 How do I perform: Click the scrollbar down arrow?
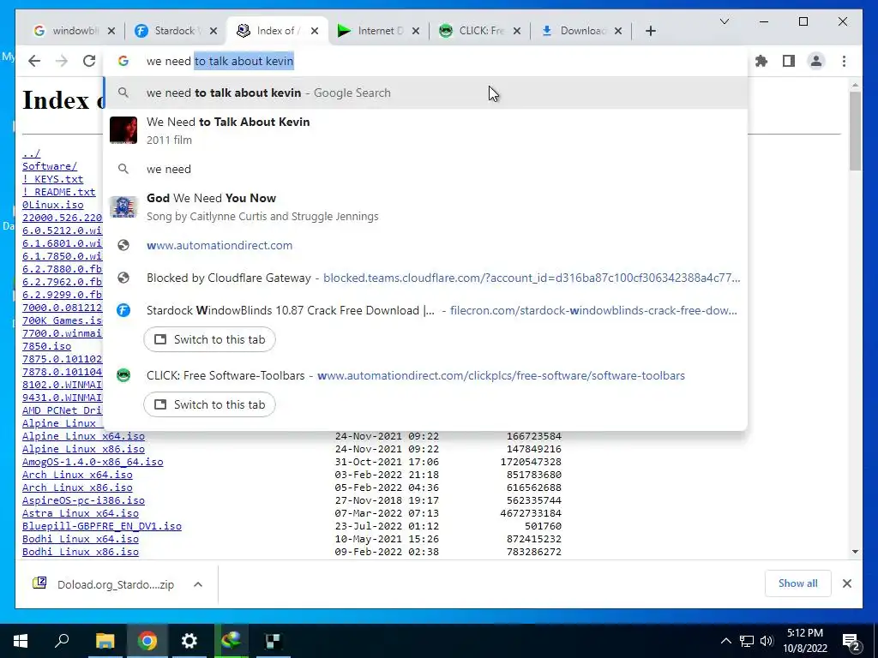(855, 552)
